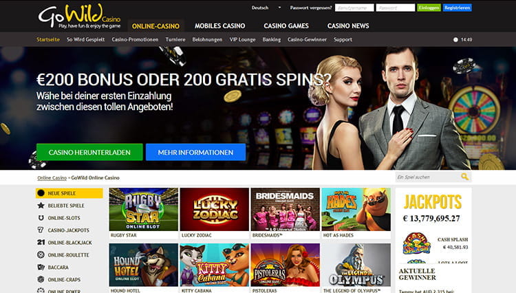Open the Deutsch language dropdown
Screen dimensions: 516x293
[x=266, y=8]
